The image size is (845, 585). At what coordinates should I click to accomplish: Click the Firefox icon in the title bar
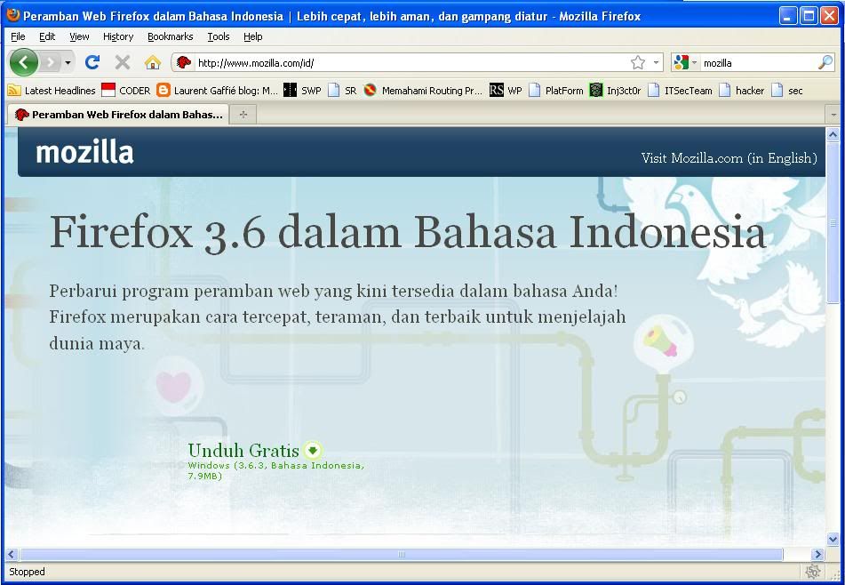tap(12, 15)
